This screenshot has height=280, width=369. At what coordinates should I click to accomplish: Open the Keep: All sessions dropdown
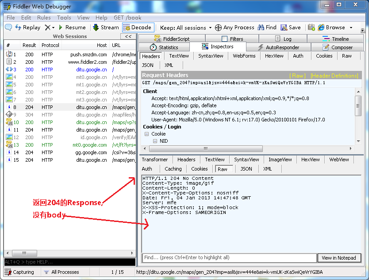(x=186, y=27)
